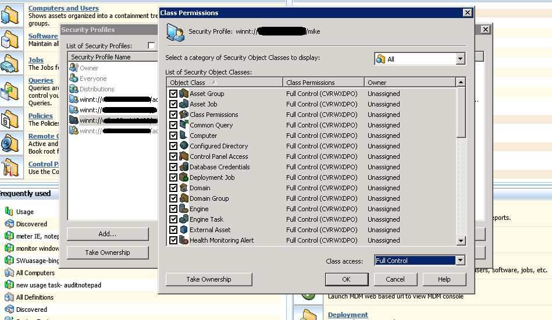Open the category dropdown showing All
The width and height of the screenshot is (552, 320).
click(460, 59)
